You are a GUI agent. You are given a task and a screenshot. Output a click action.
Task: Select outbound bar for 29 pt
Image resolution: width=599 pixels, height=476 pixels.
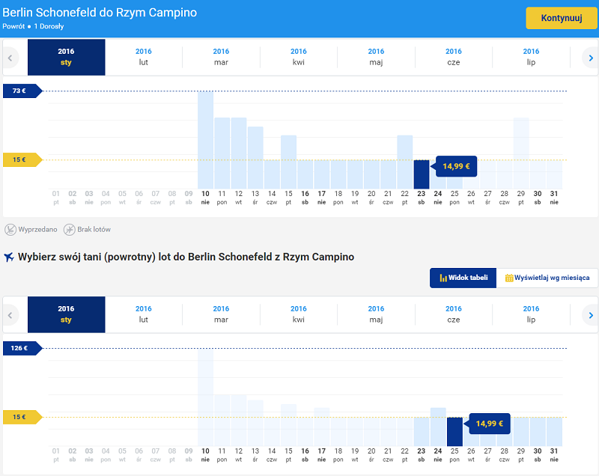(x=521, y=153)
